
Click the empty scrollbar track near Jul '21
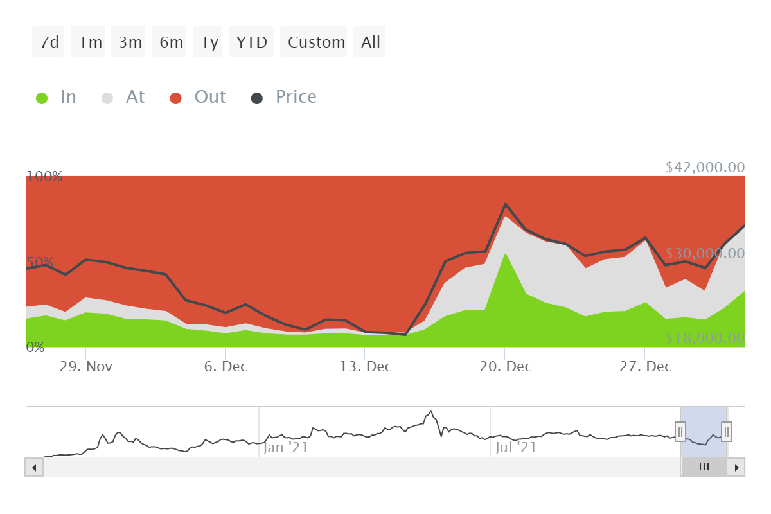(x=514, y=467)
